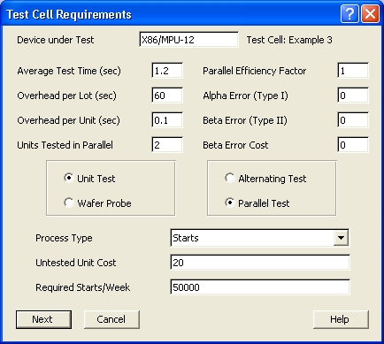Open Help via the Help button
The image size is (384, 344).
(341, 319)
